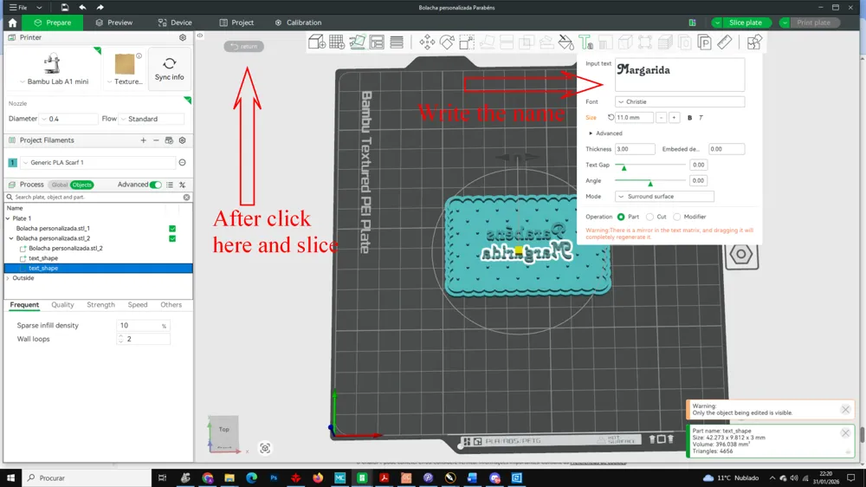Screen dimensions: 866x487
Task: Open the Variable layer height tool
Action: click(397, 42)
